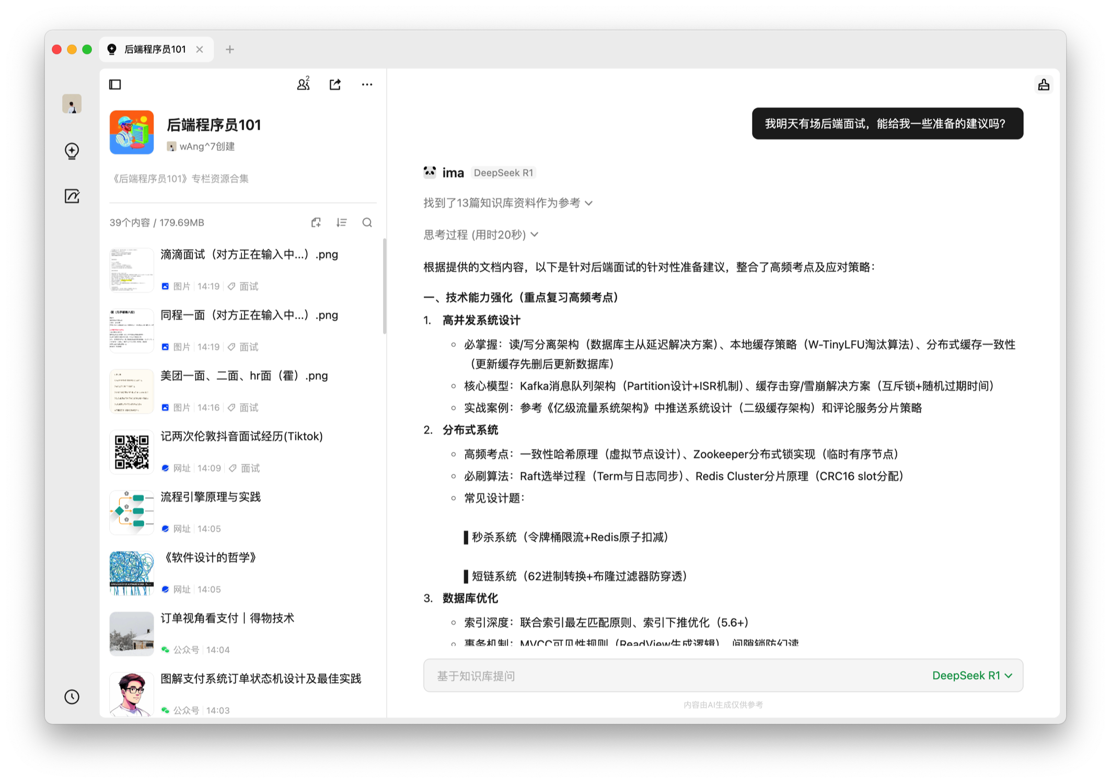Click the knowledge base cover icon
The image size is (1111, 783).
[x=132, y=132]
